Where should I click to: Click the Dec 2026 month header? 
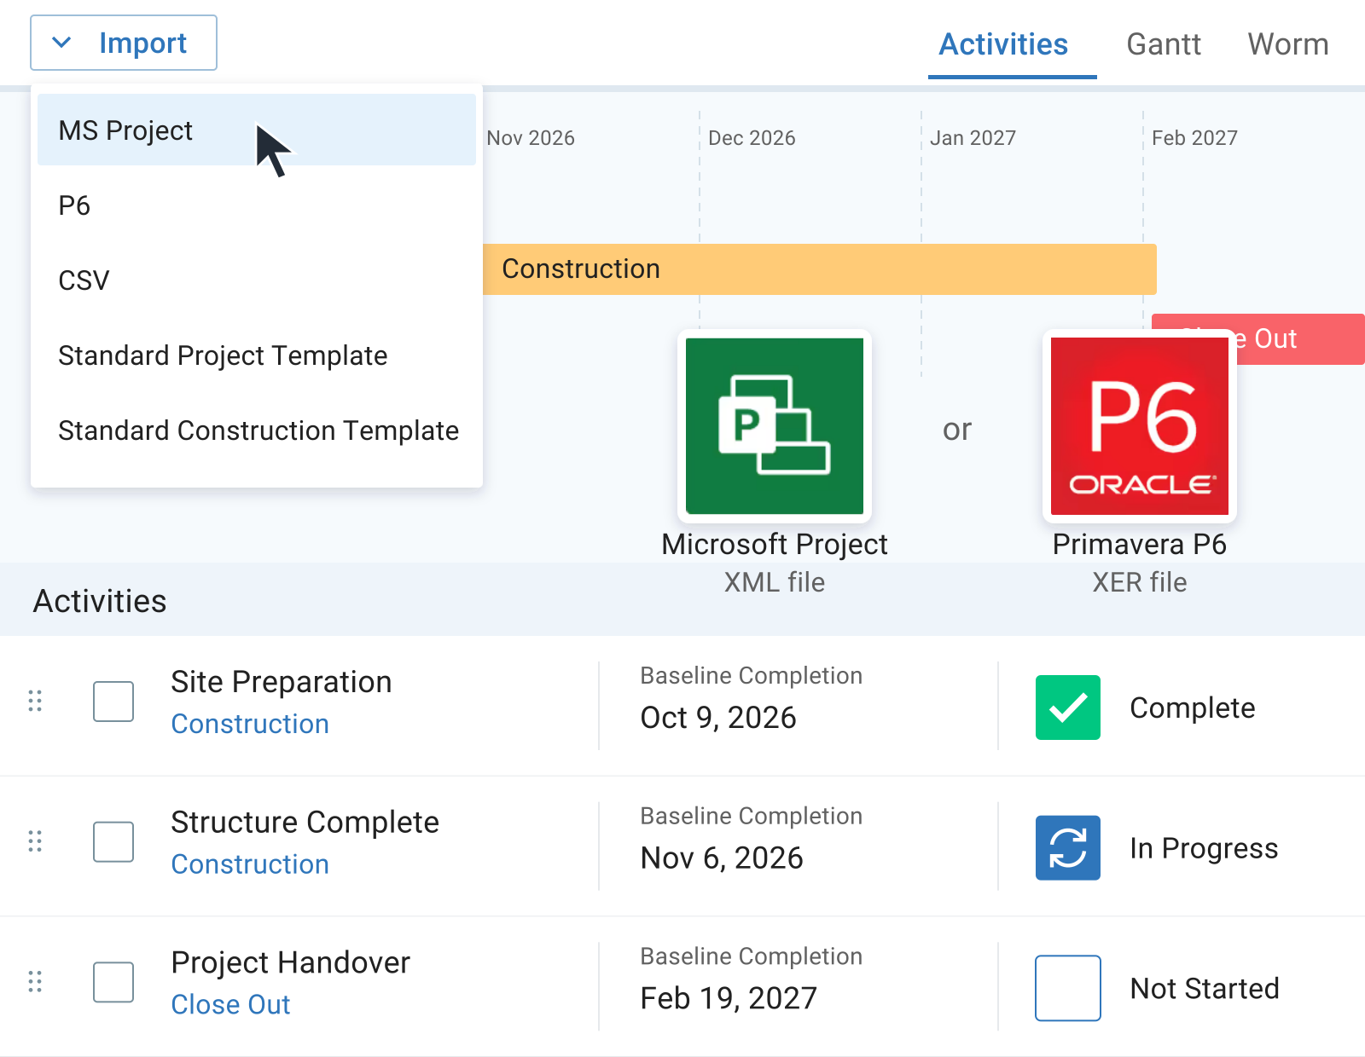tap(752, 138)
